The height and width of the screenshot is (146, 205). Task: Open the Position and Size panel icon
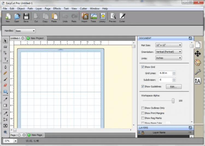coord(198,54)
